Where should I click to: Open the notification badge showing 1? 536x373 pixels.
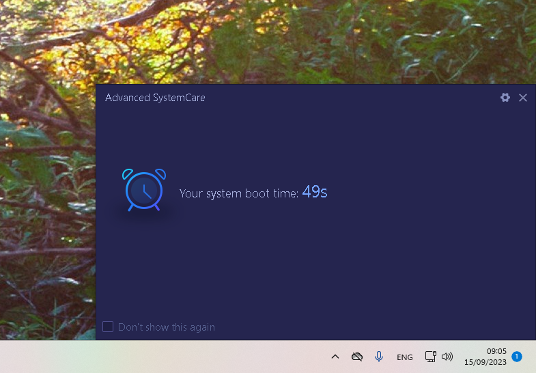pos(517,357)
